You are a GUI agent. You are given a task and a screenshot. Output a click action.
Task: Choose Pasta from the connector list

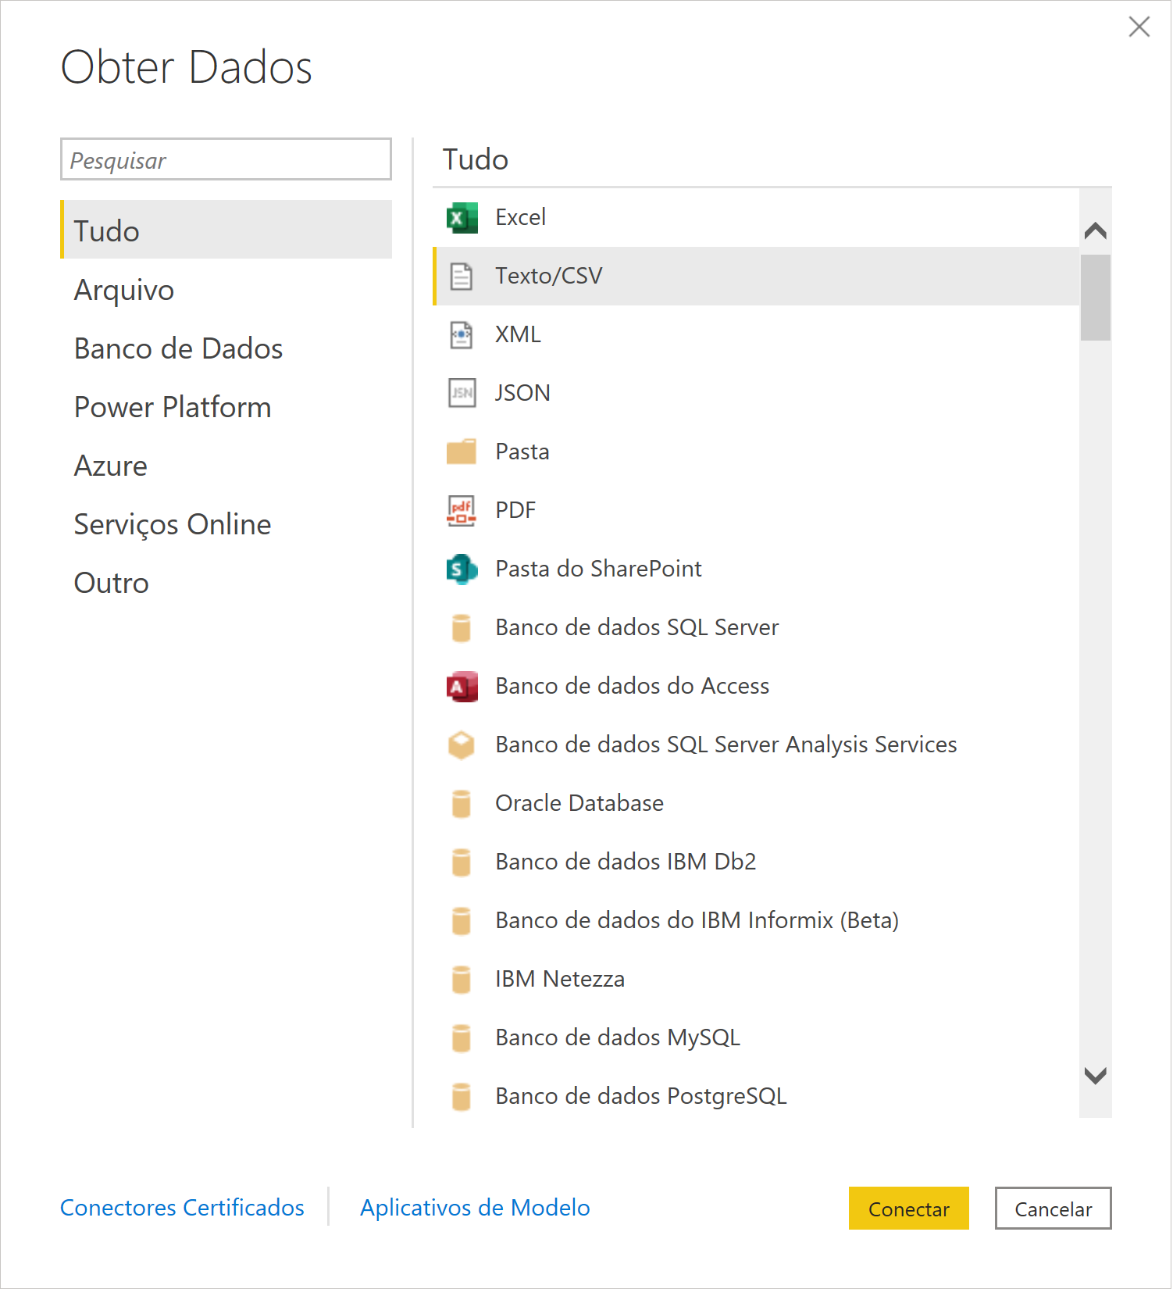pos(756,452)
